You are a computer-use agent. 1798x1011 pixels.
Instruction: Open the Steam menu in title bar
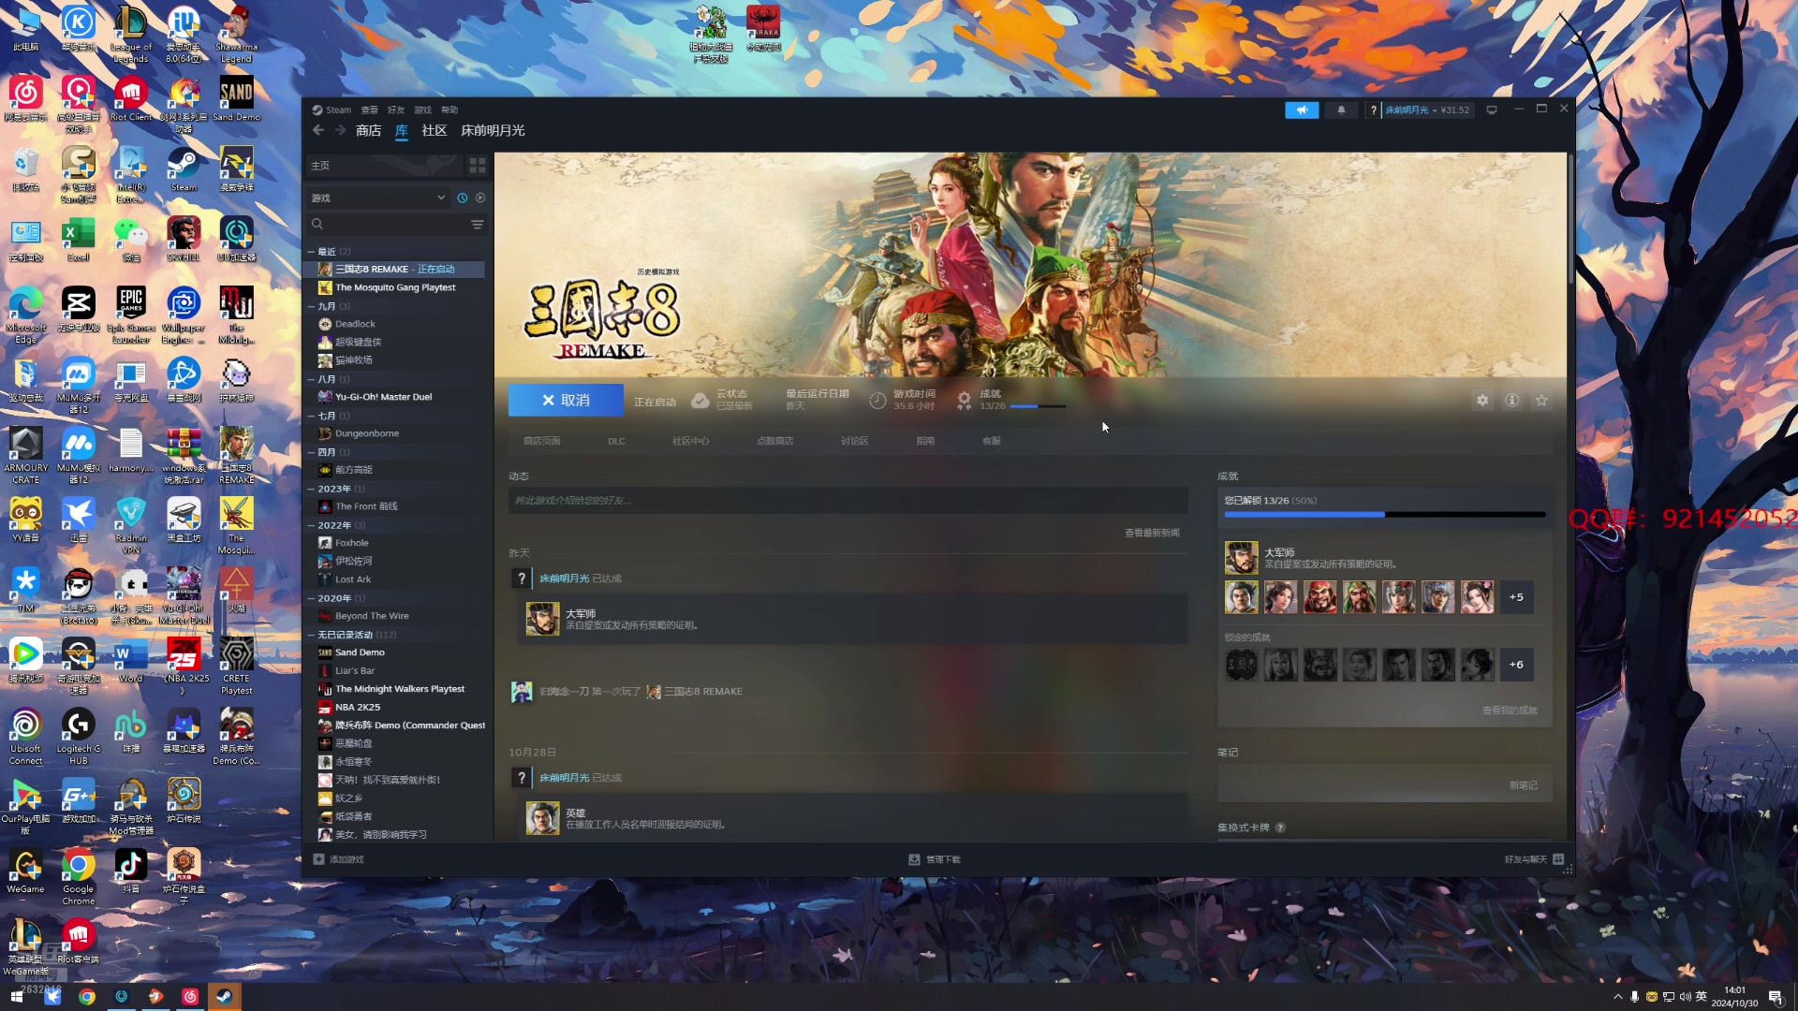pyautogui.click(x=332, y=110)
